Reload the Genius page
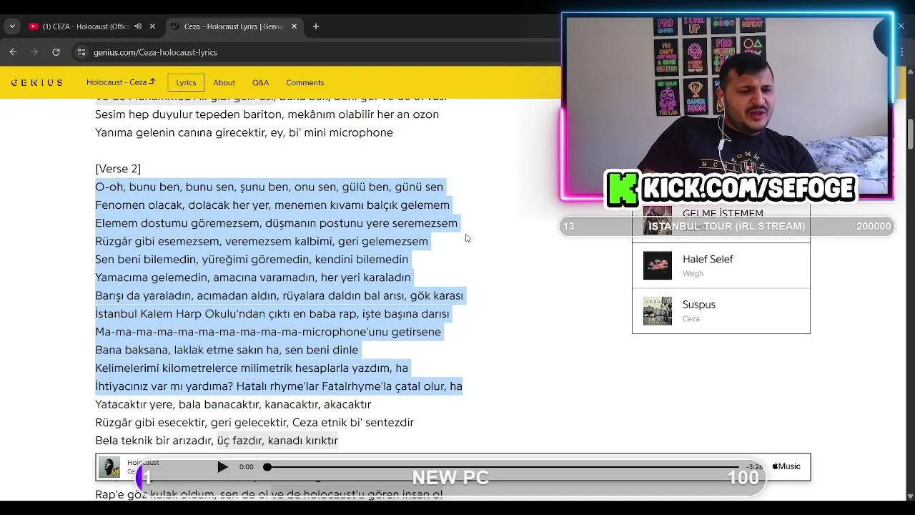This screenshot has height=515, width=915. coord(56,52)
